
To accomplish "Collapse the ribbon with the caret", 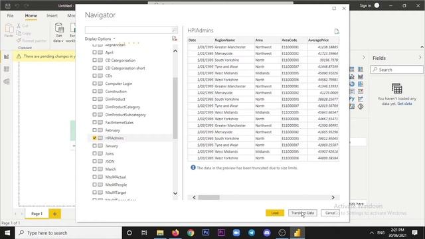I will [422, 47].
